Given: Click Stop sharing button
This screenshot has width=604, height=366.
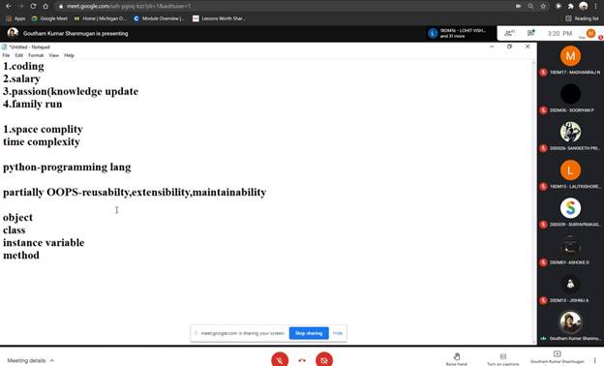Looking at the screenshot, I should 309,333.
